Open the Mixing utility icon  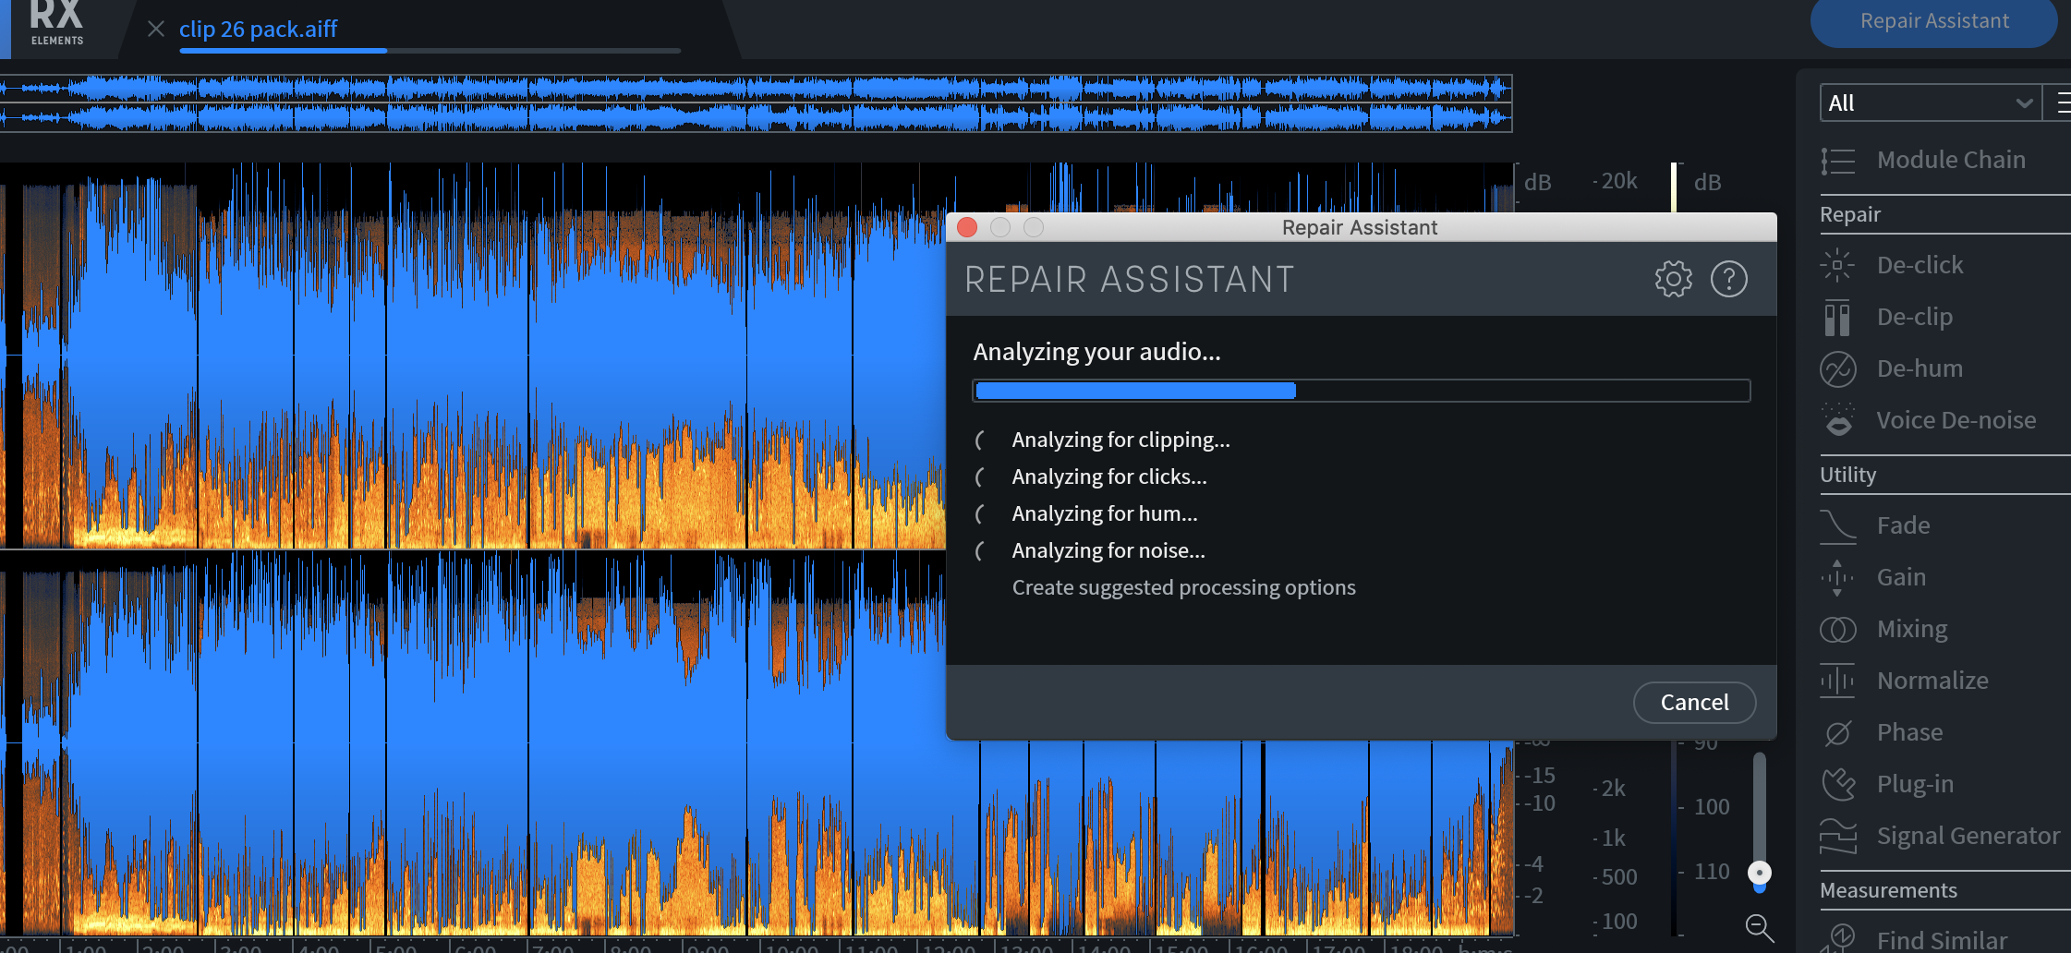click(x=1837, y=629)
